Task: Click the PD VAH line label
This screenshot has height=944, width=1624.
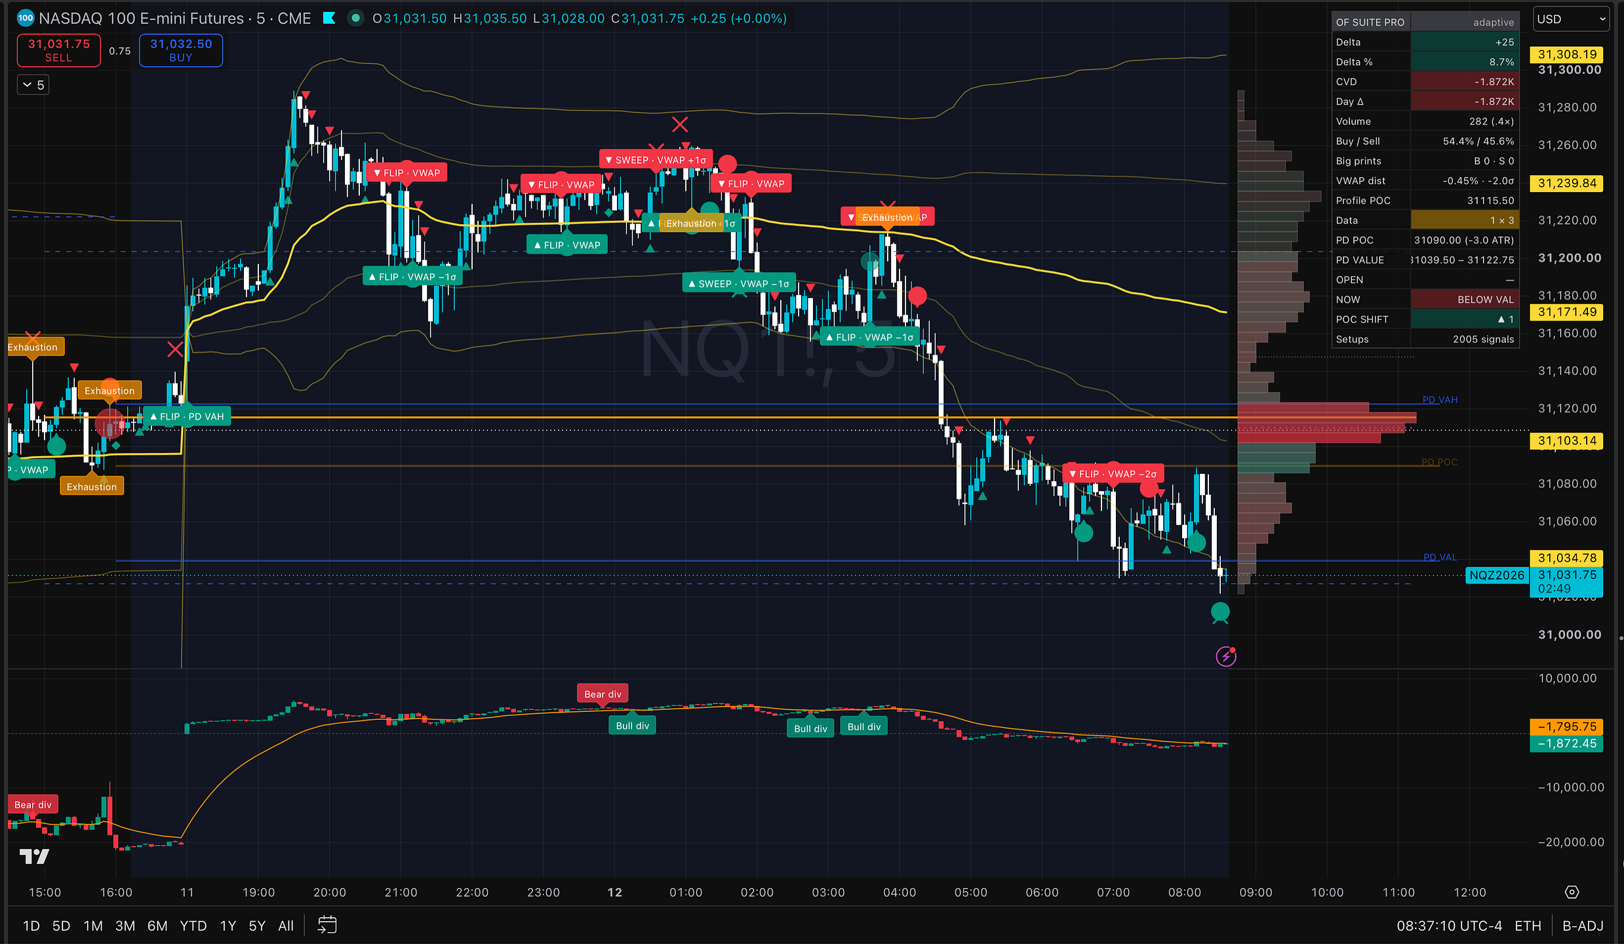Action: point(1440,399)
